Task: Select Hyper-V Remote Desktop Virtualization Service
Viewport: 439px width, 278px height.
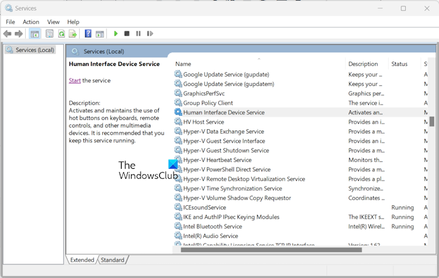Action: tap(244, 179)
